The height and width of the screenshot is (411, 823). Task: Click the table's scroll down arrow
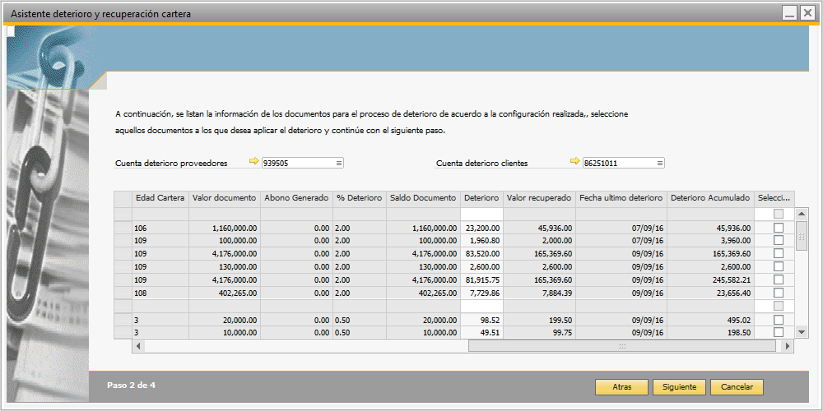tap(802, 332)
